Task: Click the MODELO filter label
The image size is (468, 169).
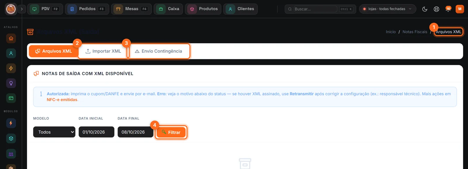Action: tap(41, 118)
